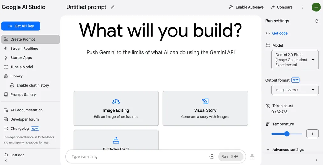Screen dimensions: 323x165
Task: Click the reset run settings icon
Action: (x=316, y=21)
